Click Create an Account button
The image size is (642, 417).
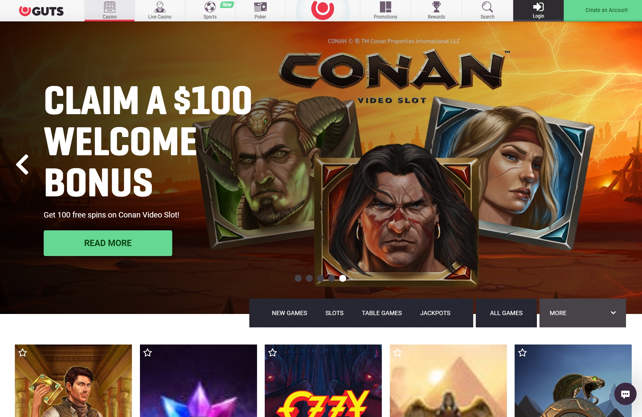click(x=603, y=10)
